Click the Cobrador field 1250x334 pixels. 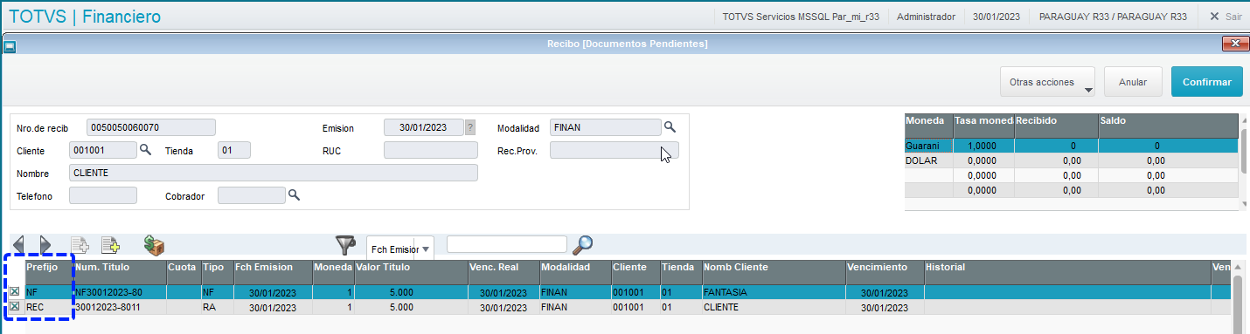tap(251, 195)
